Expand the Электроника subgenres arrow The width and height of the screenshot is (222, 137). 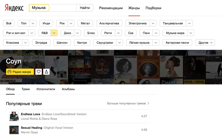[153, 23]
